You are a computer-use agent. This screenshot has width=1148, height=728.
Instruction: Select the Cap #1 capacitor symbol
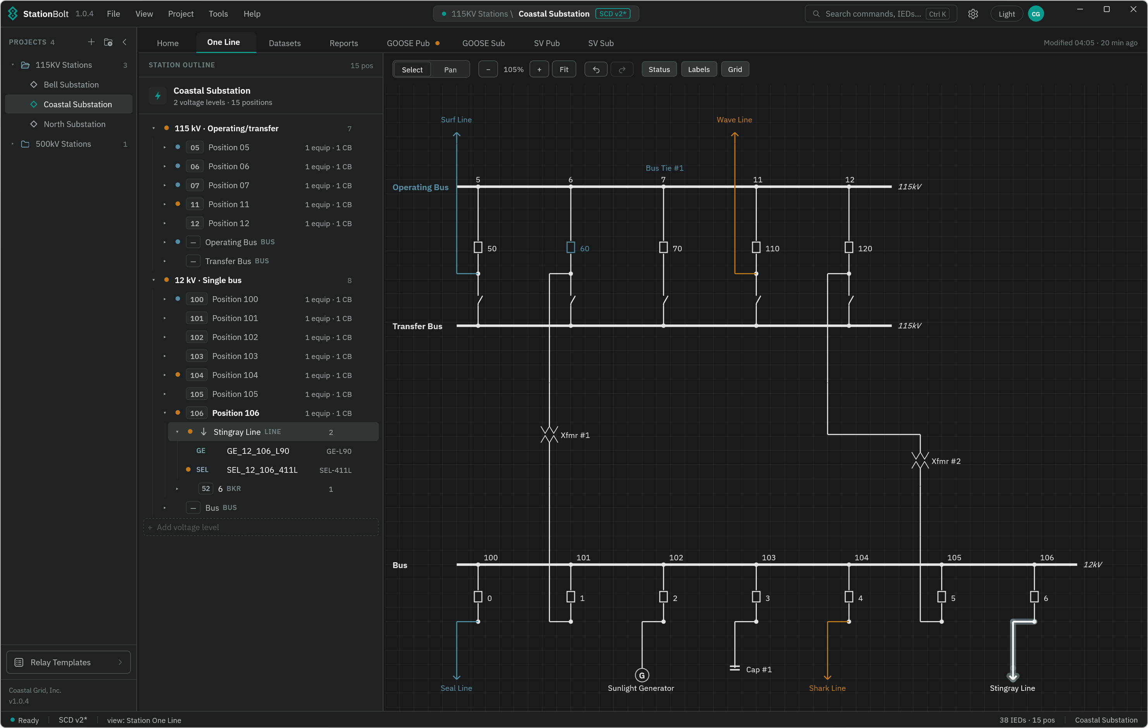(735, 668)
